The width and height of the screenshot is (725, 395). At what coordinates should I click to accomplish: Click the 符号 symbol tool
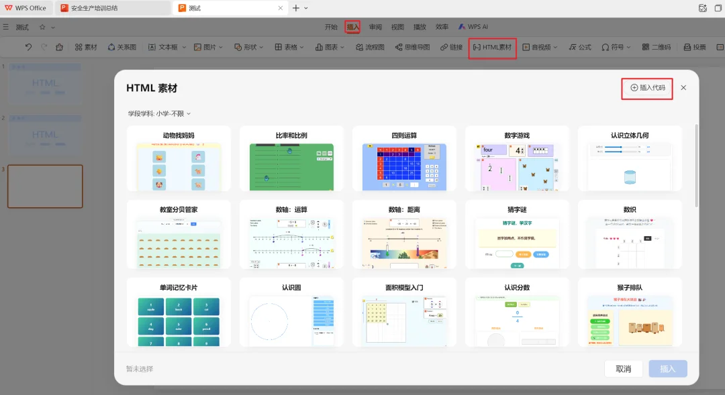613,47
